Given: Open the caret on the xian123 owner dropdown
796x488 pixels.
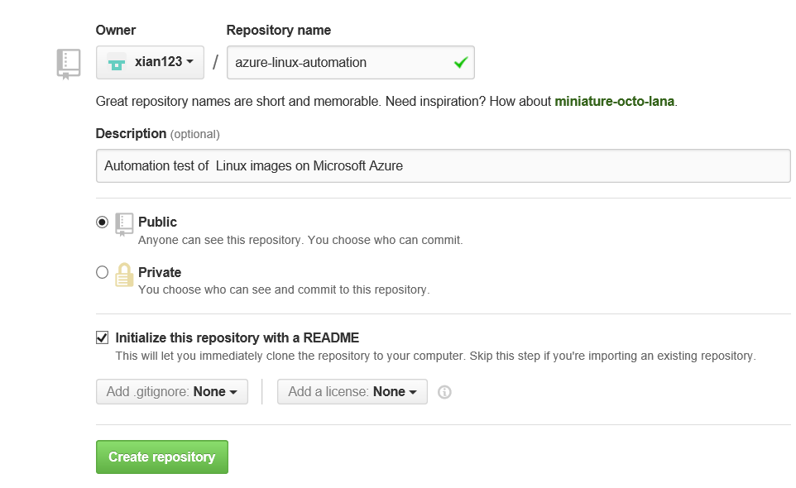Looking at the screenshot, I should click(189, 62).
